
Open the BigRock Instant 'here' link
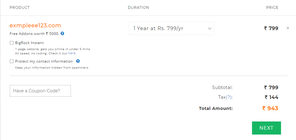[72, 53]
